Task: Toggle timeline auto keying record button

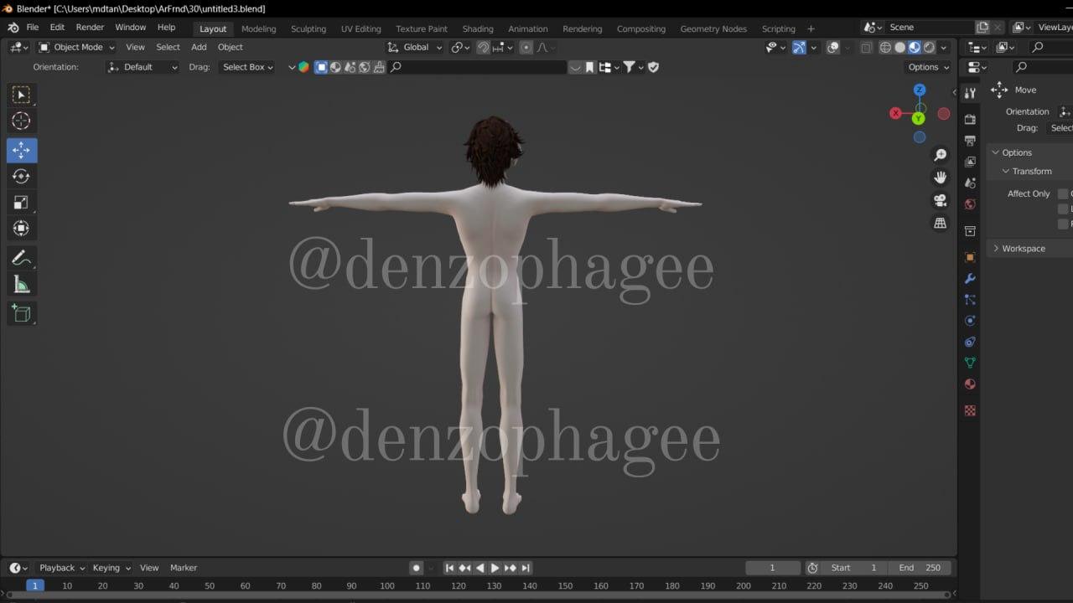Action: point(416,568)
